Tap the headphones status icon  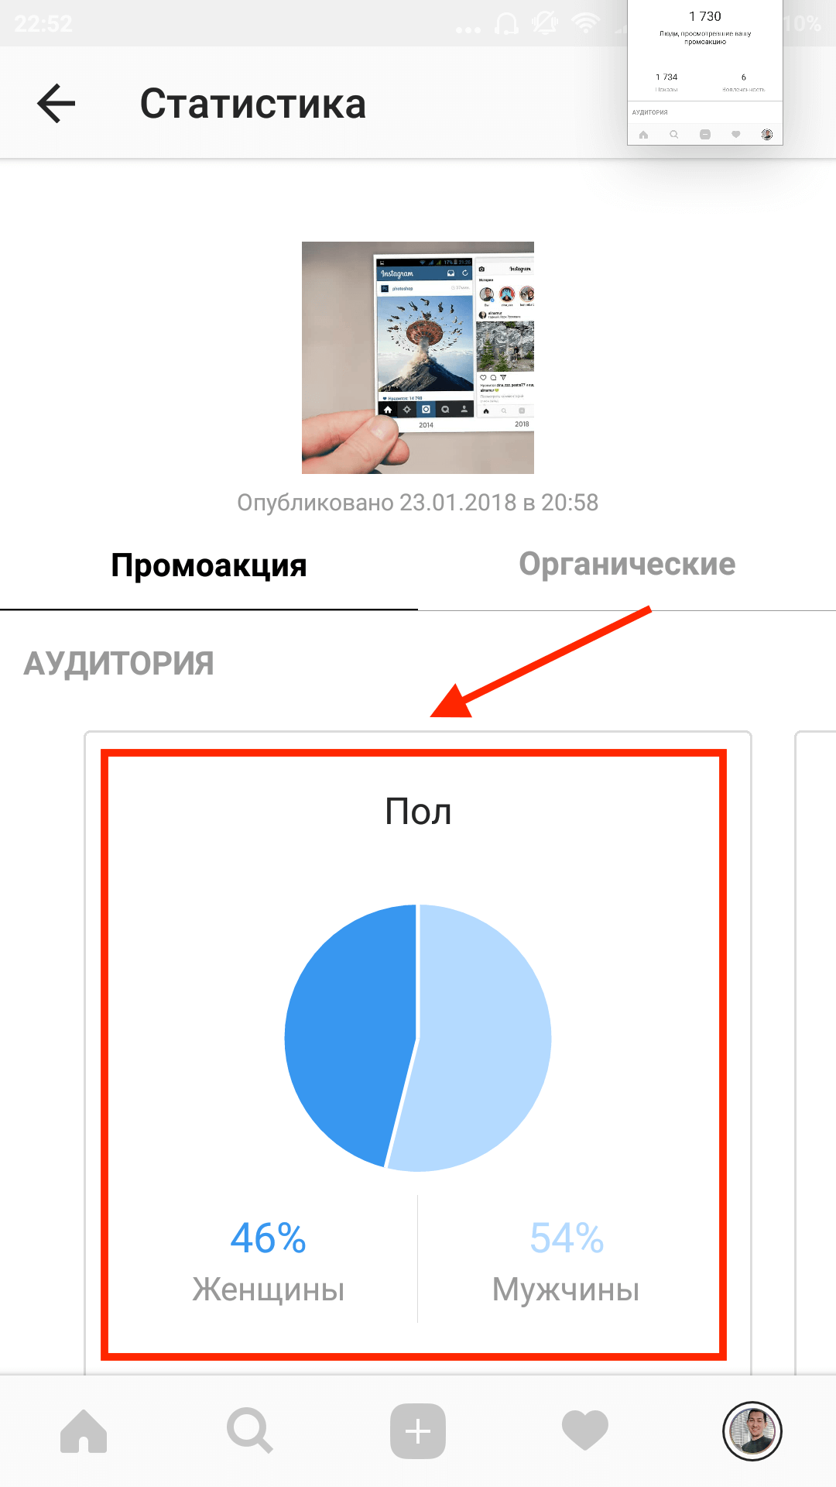pyautogui.click(x=506, y=24)
